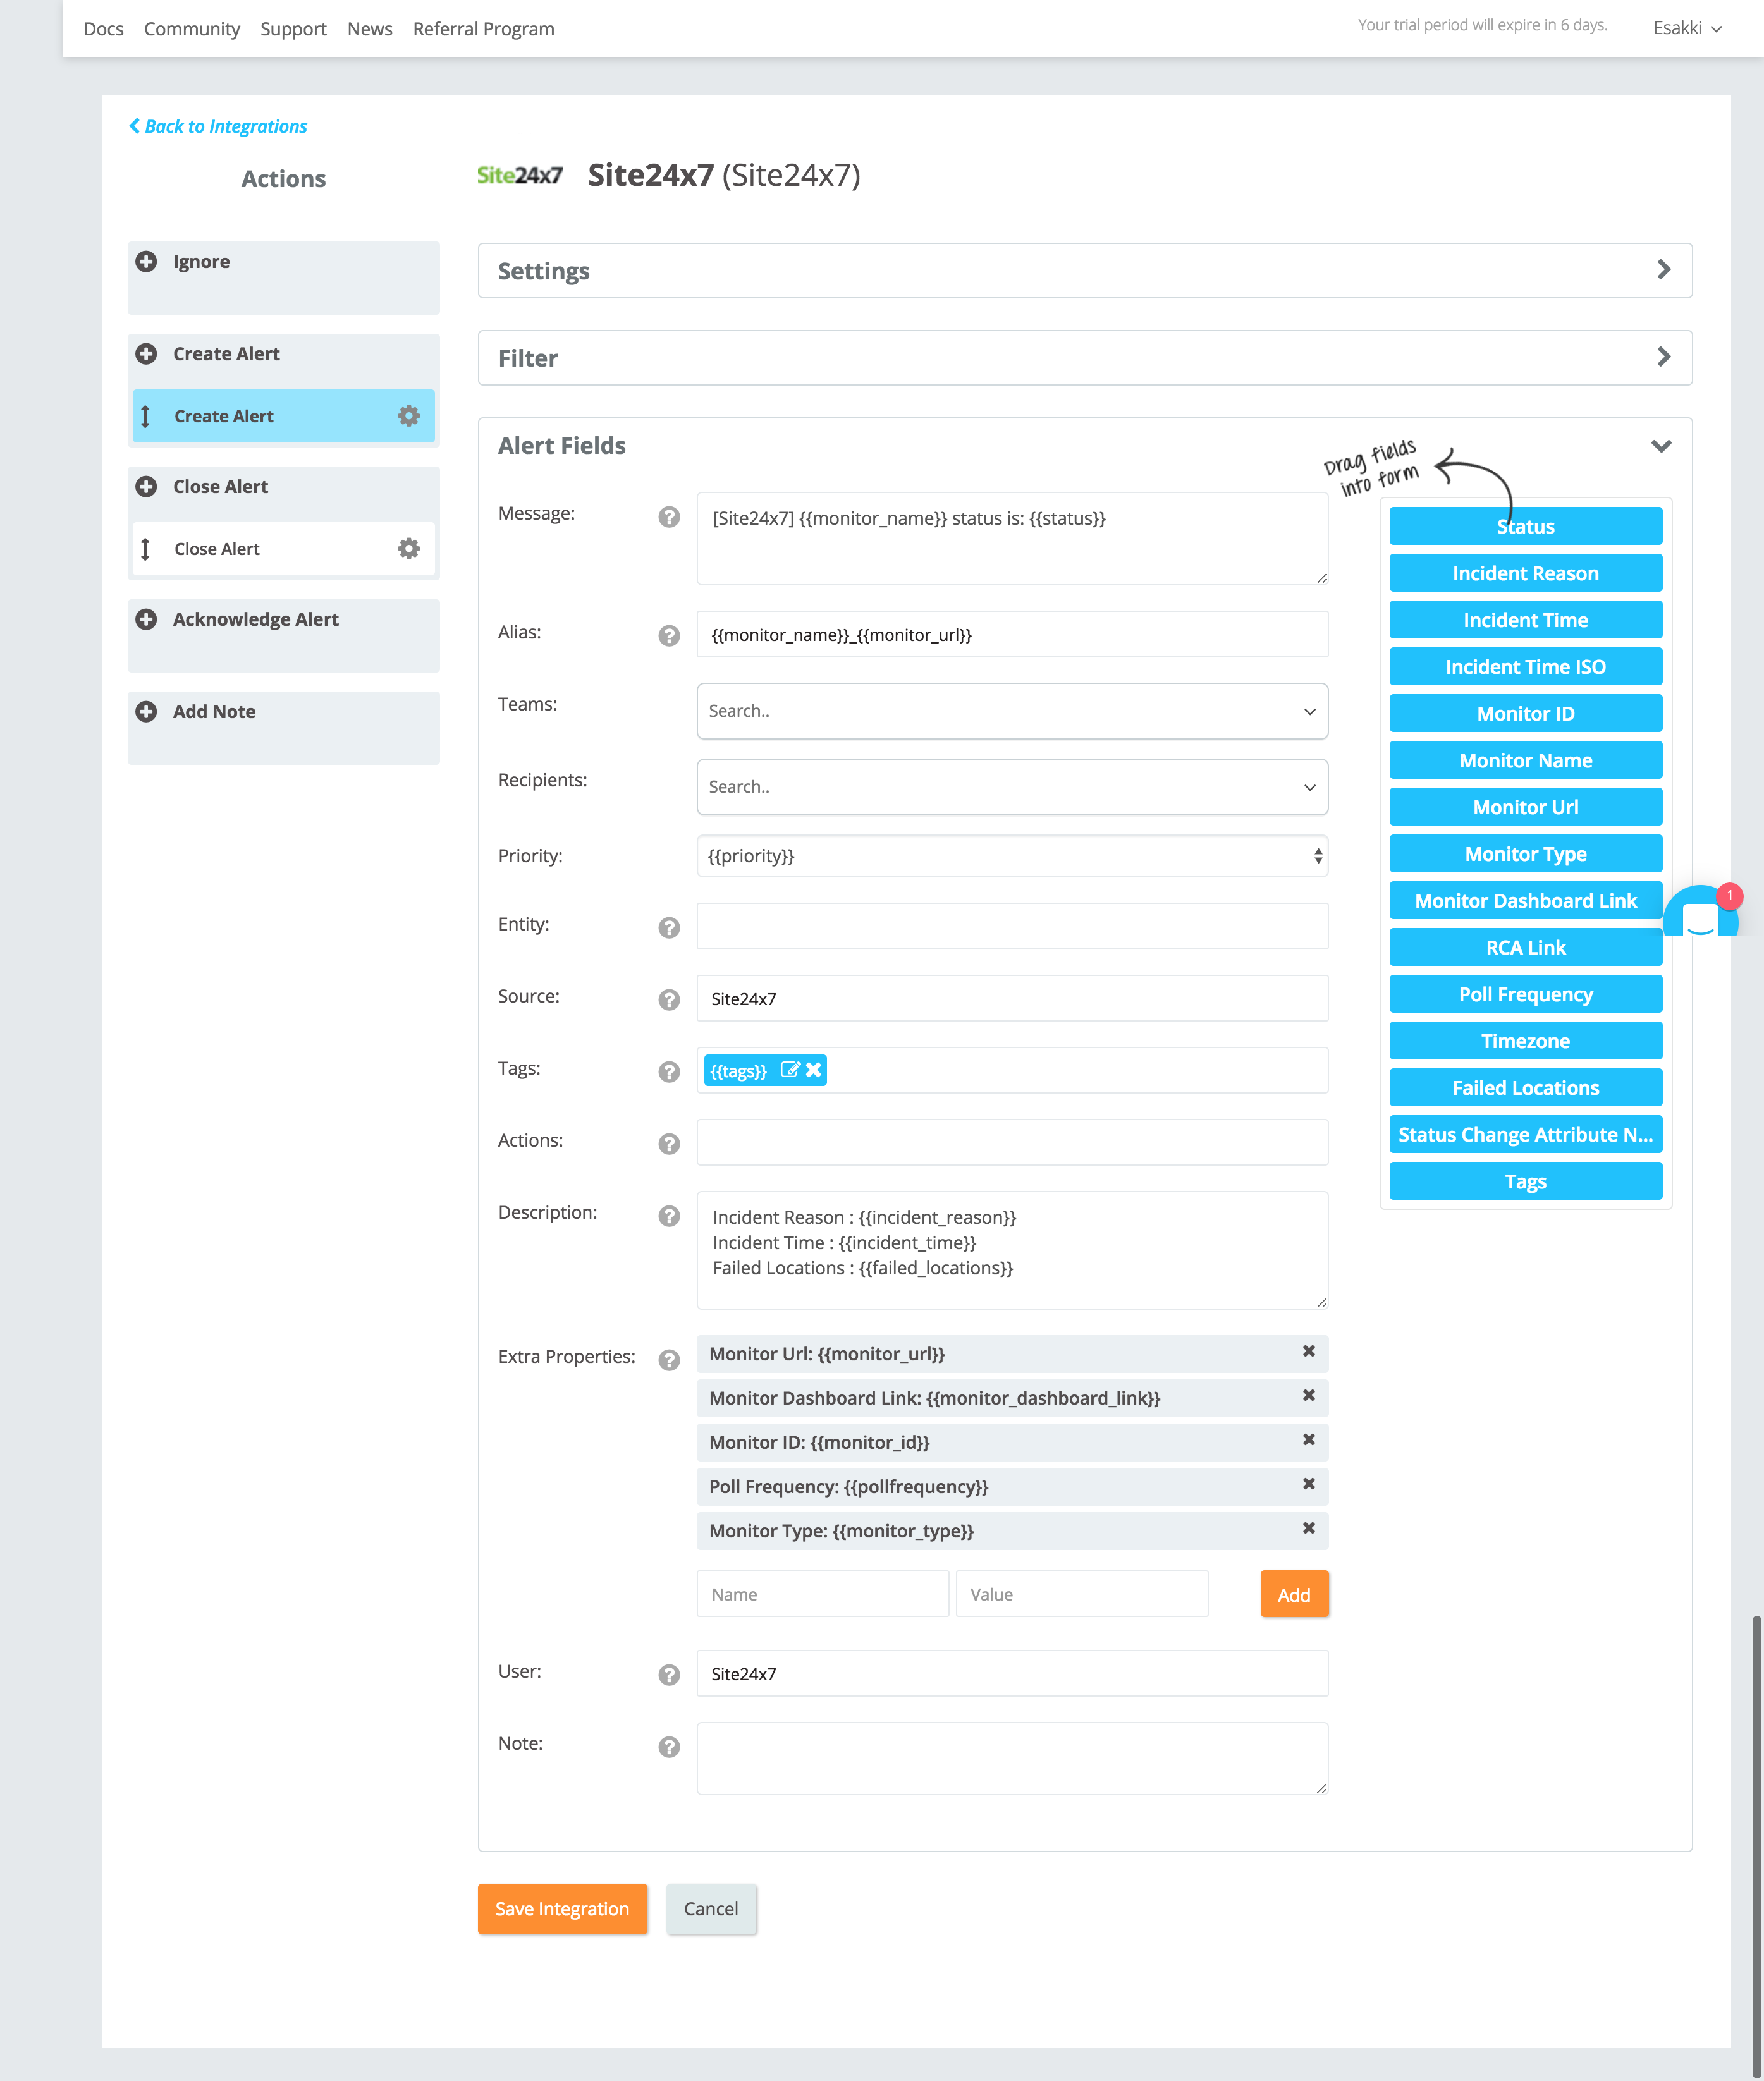This screenshot has width=1764, height=2081.
Task: Click help icon beside Extra Properties
Action: (669, 1360)
